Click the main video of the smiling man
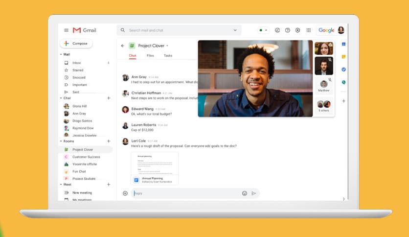Viewport: 409px width, 237px height. coord(255,78)
